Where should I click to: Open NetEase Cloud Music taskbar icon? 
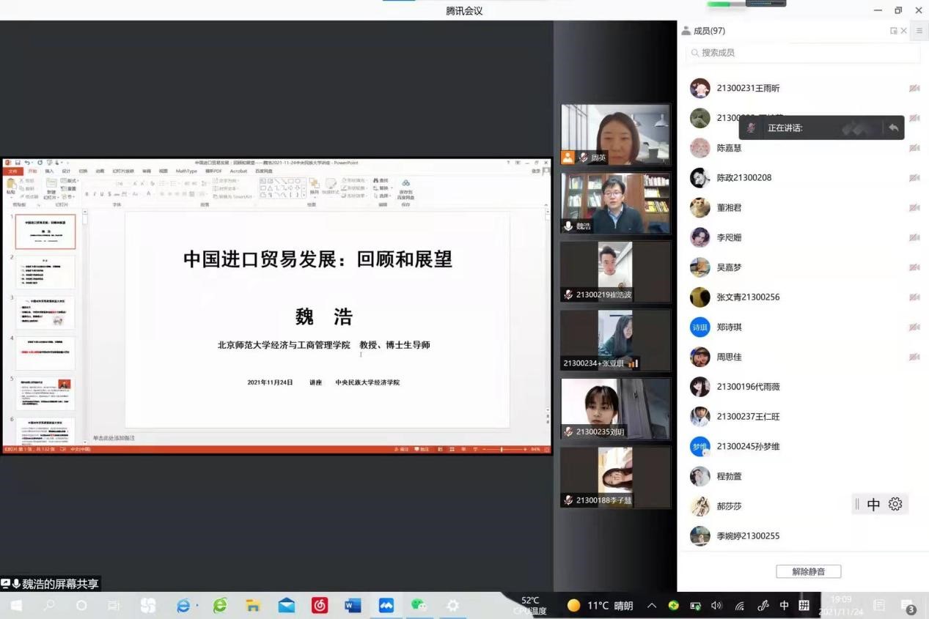click(x=320, y=605)
